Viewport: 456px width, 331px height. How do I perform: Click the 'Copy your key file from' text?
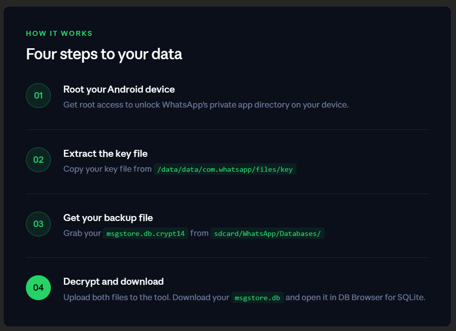pyautogui.click(x=108, y=169)
